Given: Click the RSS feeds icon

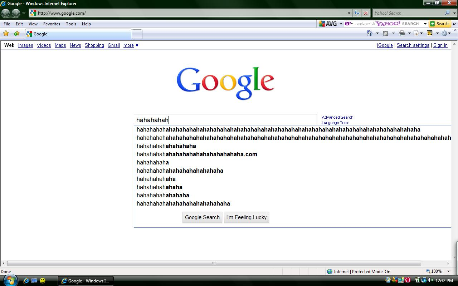Looking at the screenshot, I should click(x=385, y=33).
